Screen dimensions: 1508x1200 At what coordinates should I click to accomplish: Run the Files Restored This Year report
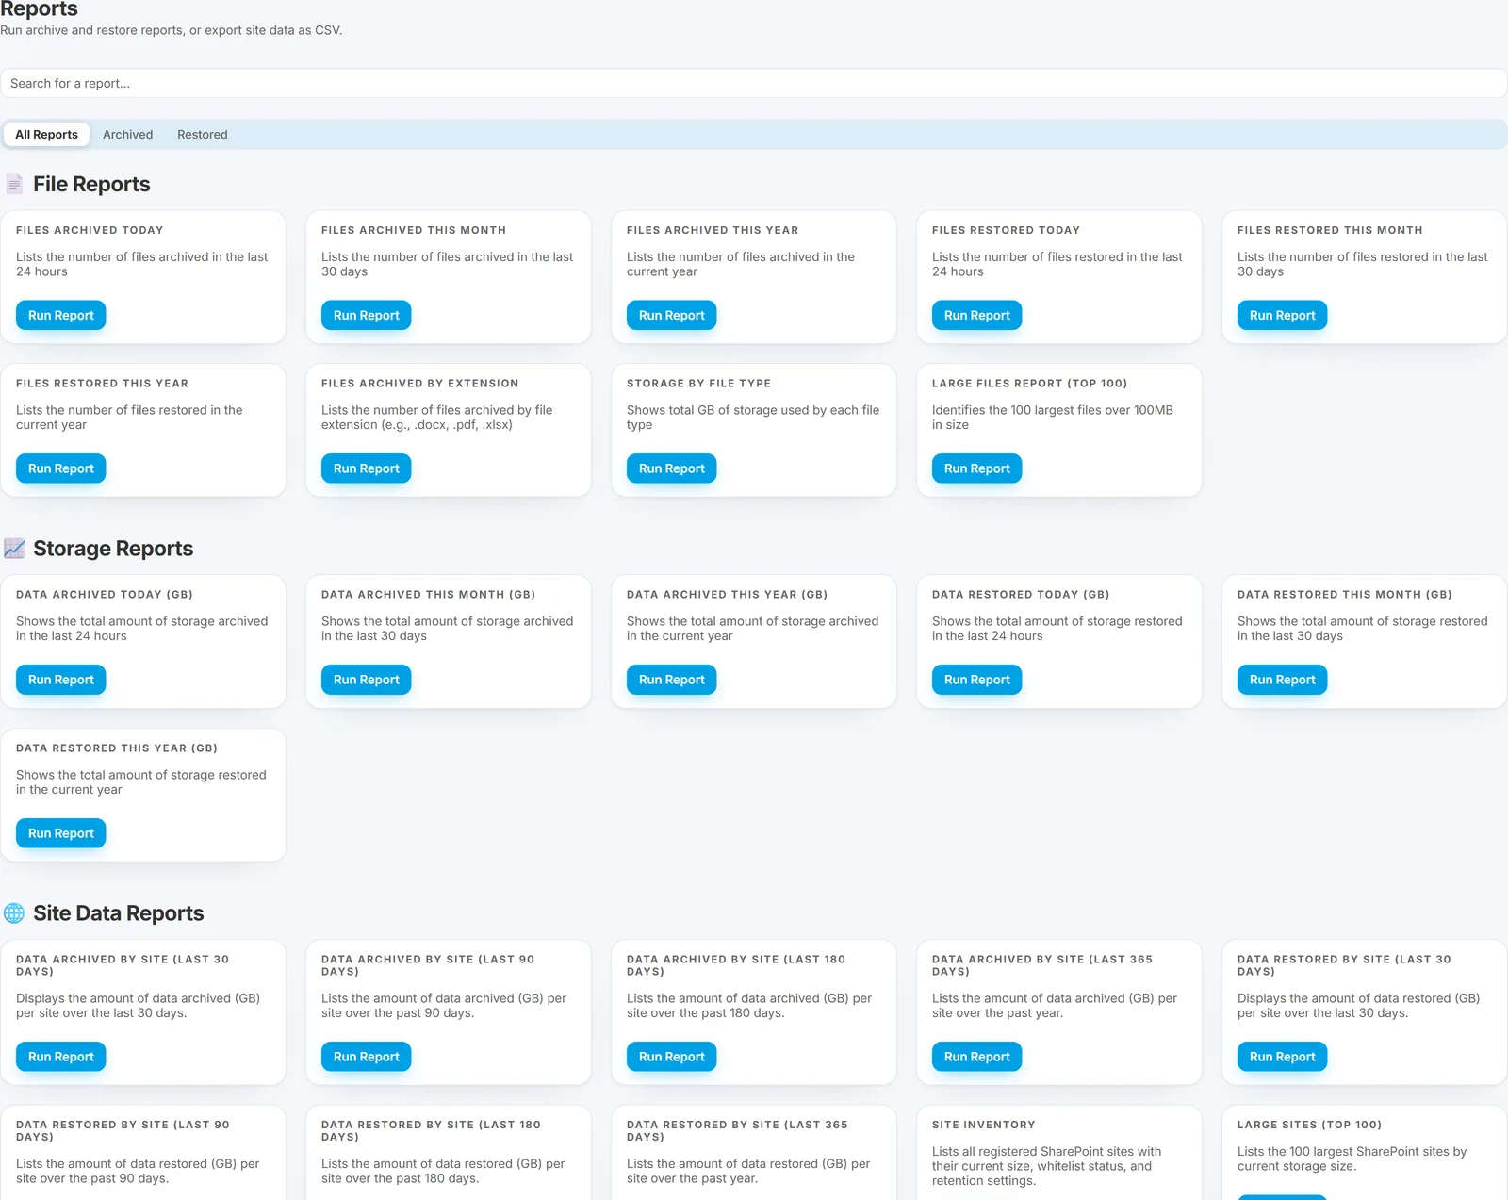[x=61, y=468]
